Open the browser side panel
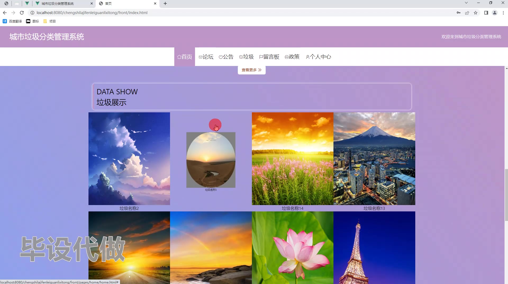 click(x=486, y=13)
